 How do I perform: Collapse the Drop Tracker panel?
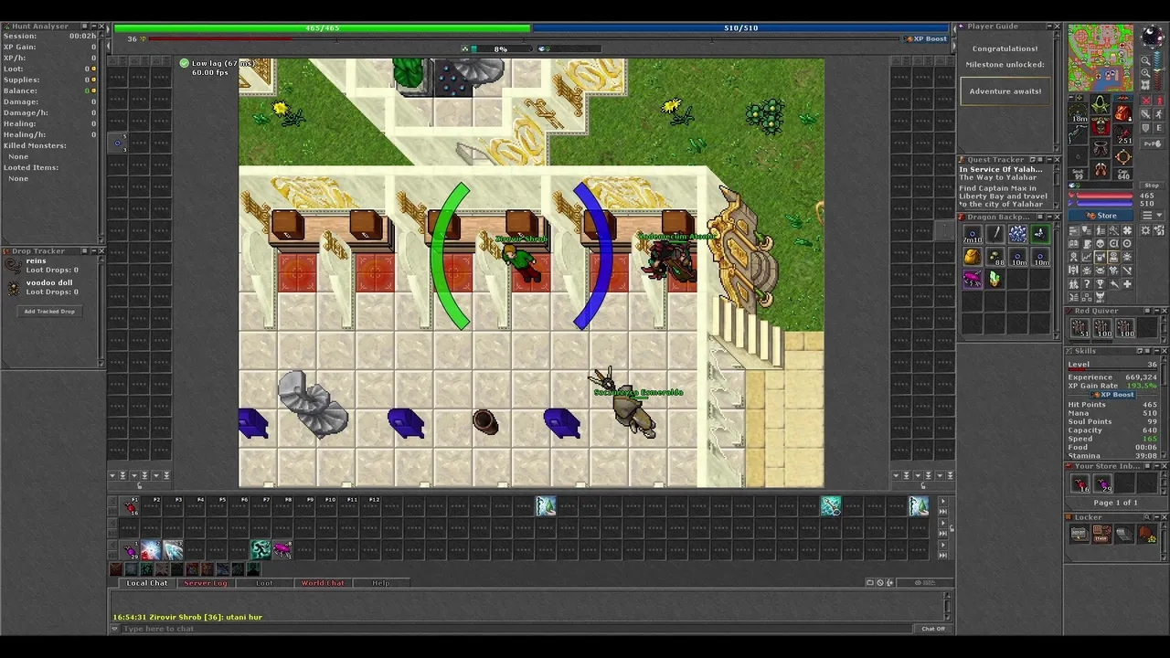click(x=92, y=251)
